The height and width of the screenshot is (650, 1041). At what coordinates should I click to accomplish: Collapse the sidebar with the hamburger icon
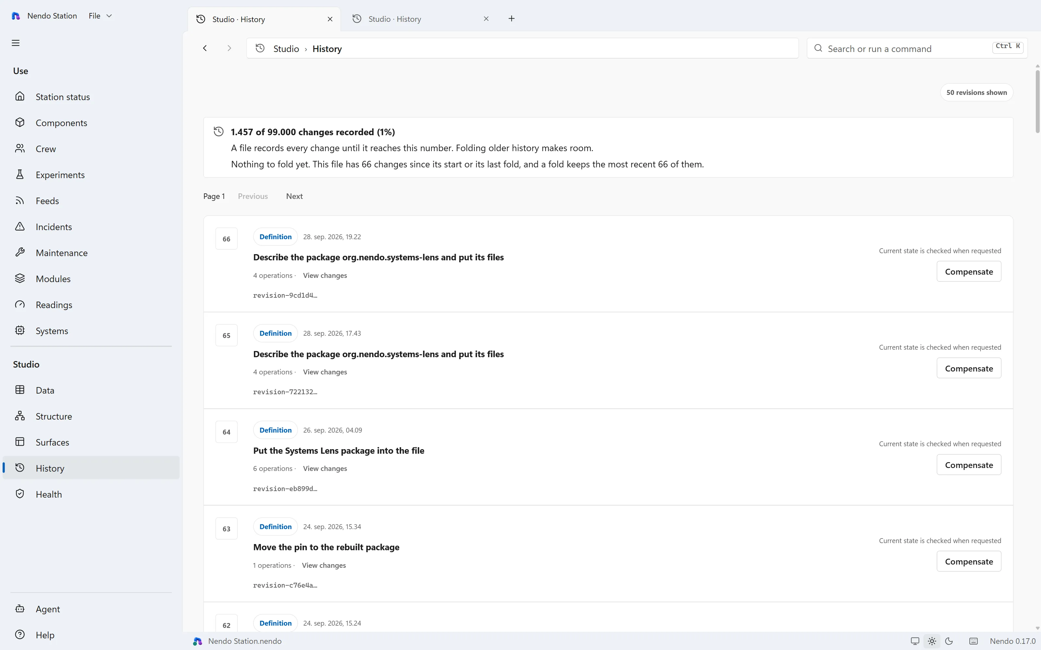[x=16, y=43]
